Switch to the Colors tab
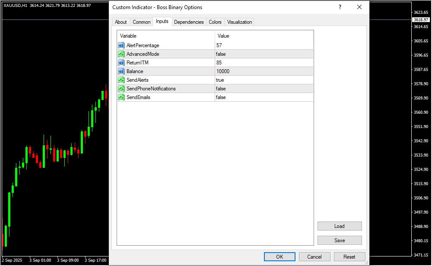Viewport: 432px width, 266px height. [x=215, y=22]
